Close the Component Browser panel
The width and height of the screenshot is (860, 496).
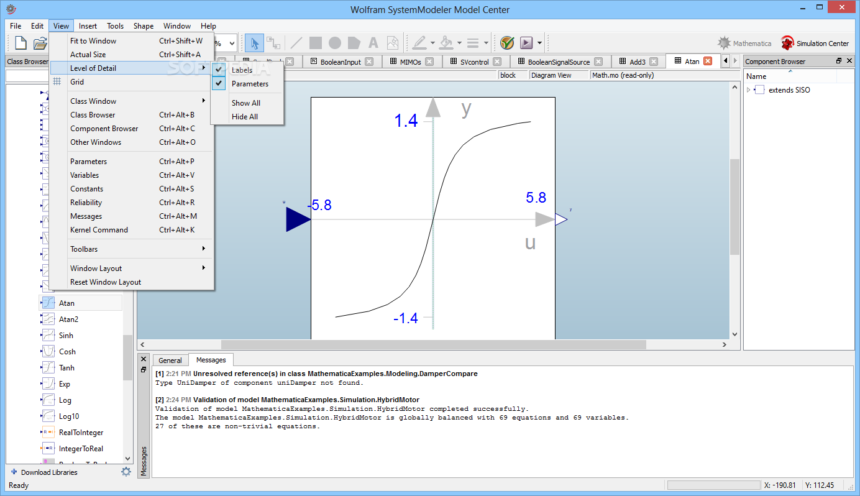849,61
